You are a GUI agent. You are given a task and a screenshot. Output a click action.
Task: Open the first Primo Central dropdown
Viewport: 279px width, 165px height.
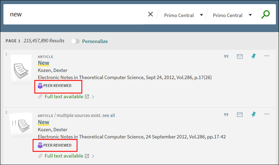click(183, 15)
